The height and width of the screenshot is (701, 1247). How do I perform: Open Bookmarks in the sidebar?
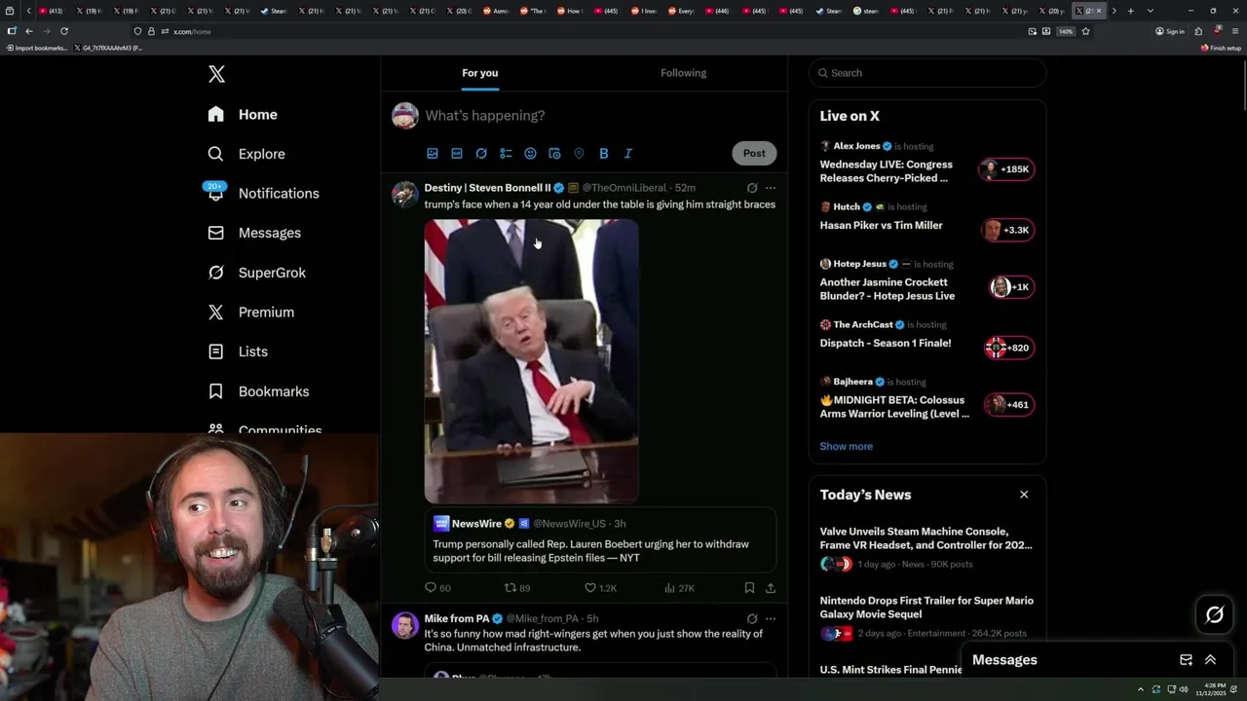258,391
